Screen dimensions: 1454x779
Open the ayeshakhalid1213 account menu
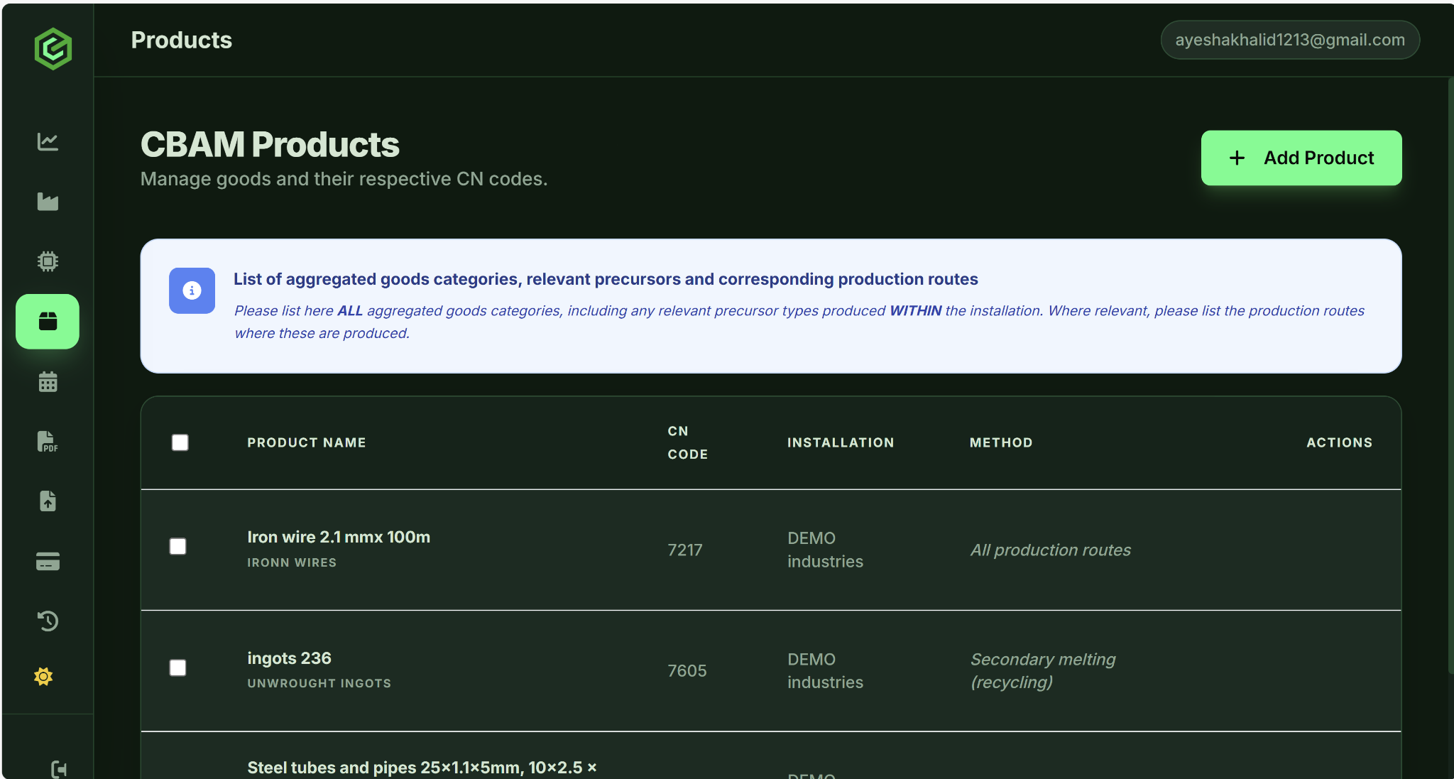1289,40
